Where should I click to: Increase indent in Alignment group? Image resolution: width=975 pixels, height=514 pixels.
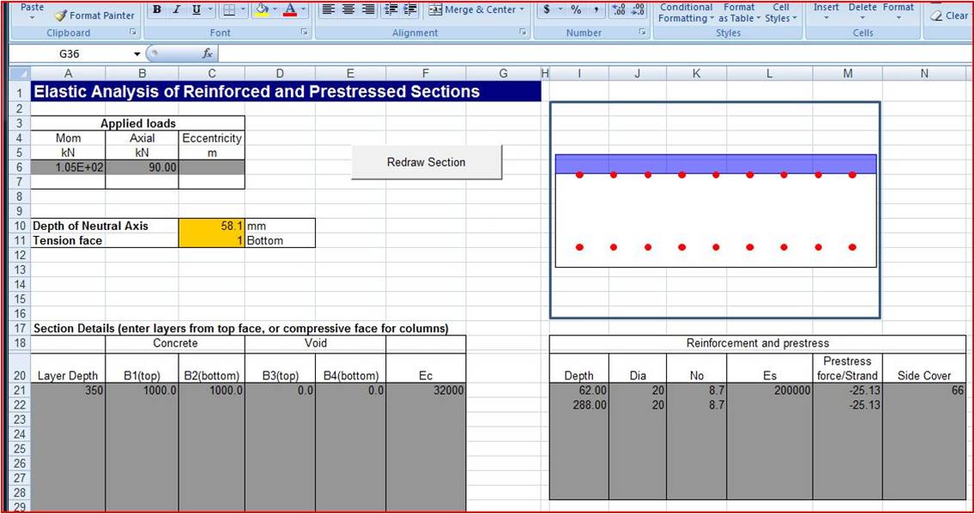click(410, 9)
